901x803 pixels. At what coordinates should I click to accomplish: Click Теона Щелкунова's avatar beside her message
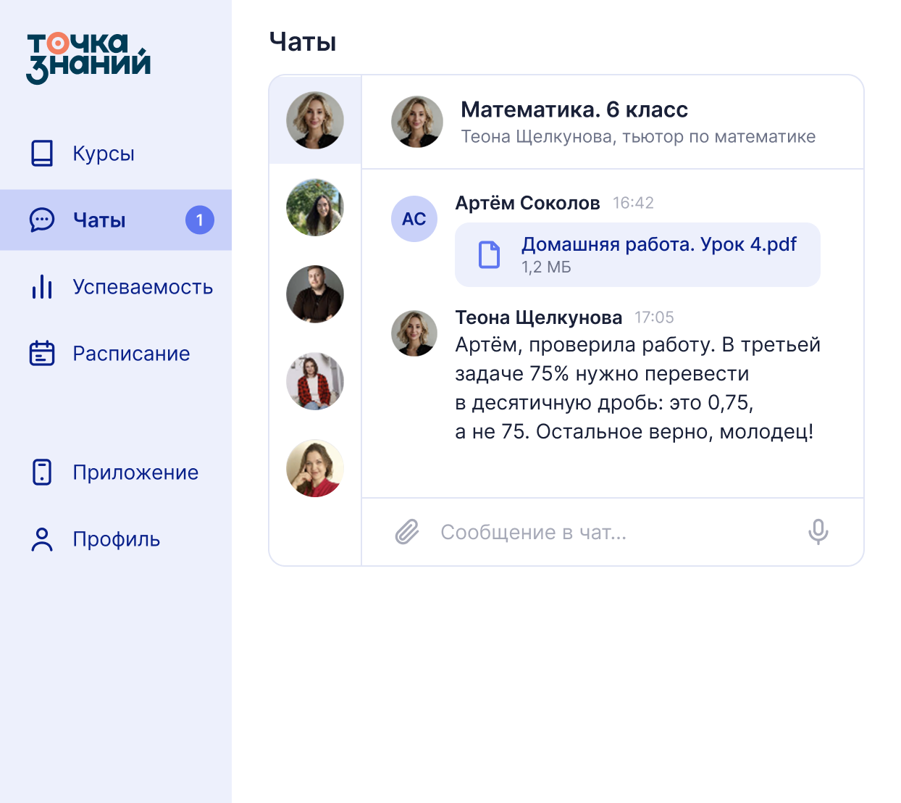414,333
